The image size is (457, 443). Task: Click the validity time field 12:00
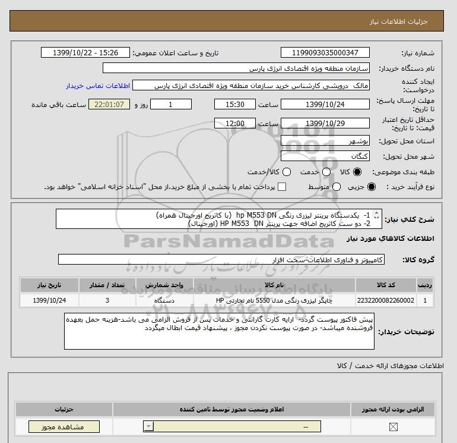tap(235, 123)
